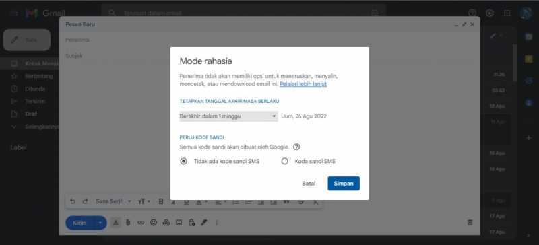This screenshot has width=539, height=245.
Task: Insert emoji with the smiley icon
Action: pos(154,223)
